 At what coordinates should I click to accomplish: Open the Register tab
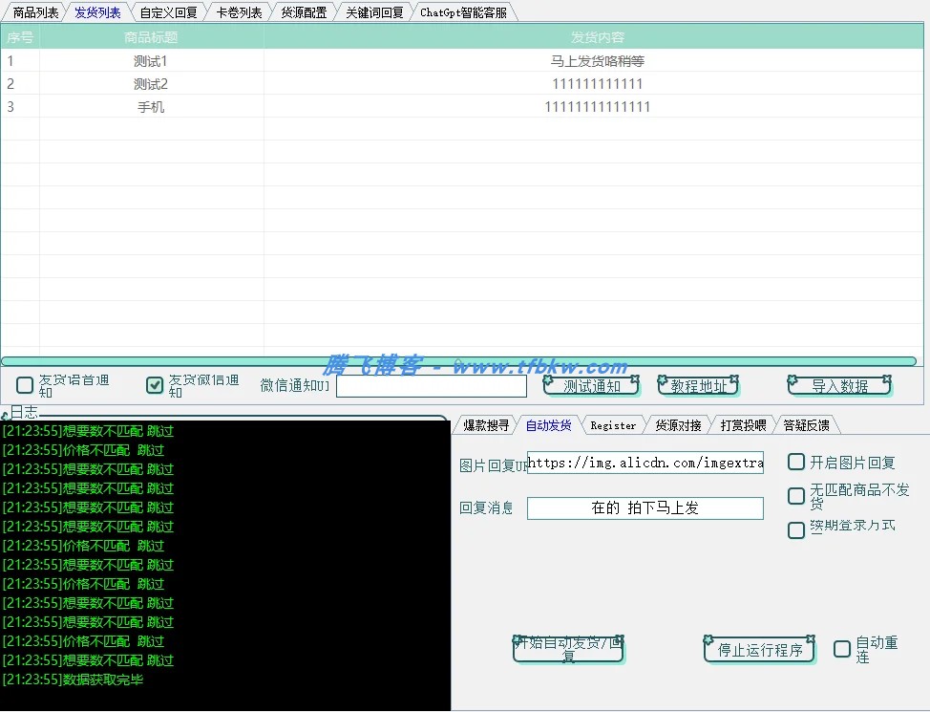click(614, 424)
